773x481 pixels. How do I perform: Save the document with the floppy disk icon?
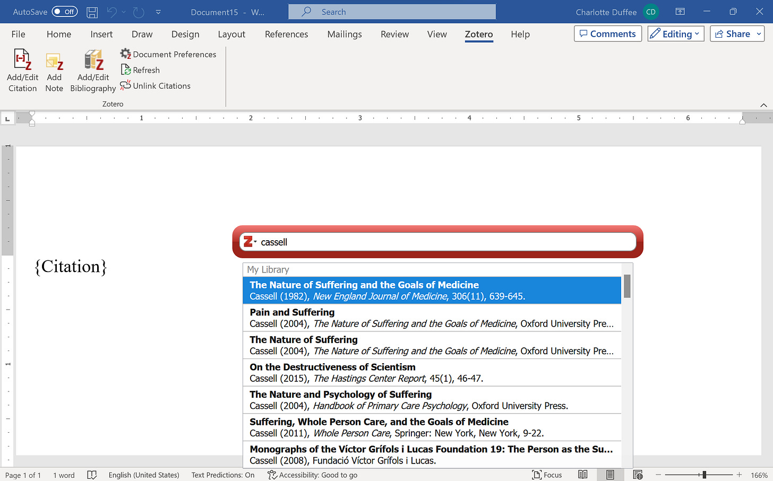92,12
